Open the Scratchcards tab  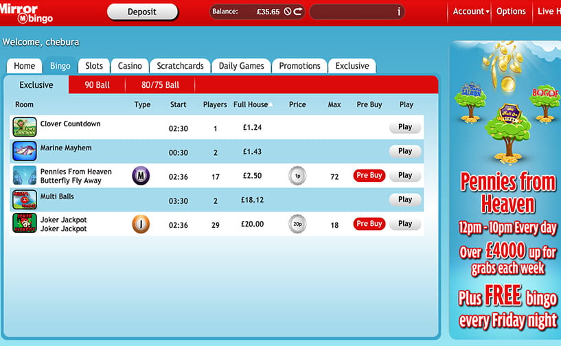click(180, 66)
